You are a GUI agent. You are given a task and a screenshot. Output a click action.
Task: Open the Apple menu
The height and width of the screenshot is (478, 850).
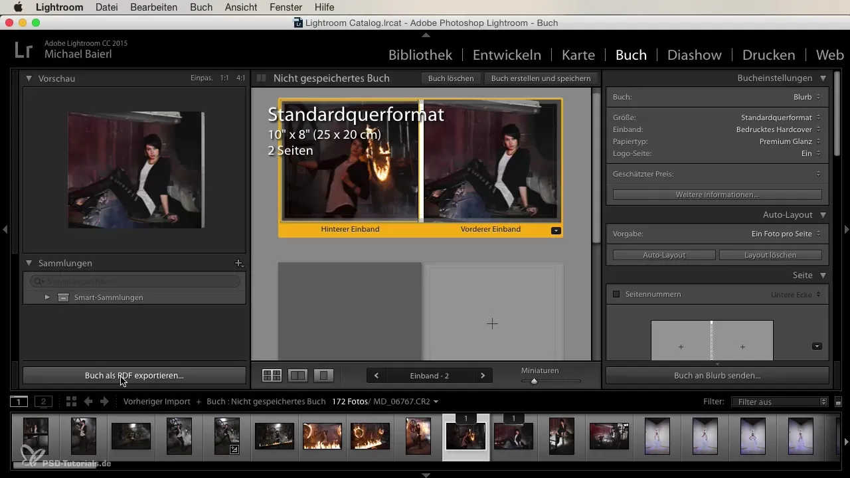(17, 7)
